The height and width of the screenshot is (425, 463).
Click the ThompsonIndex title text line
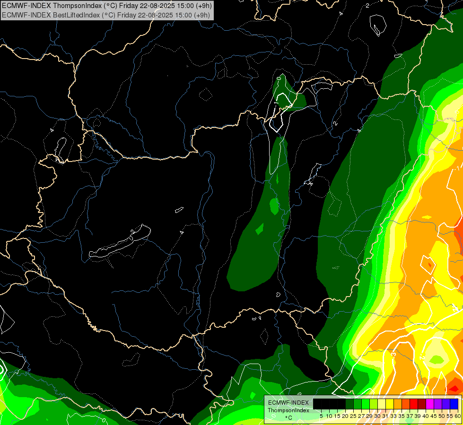[106, 6]
